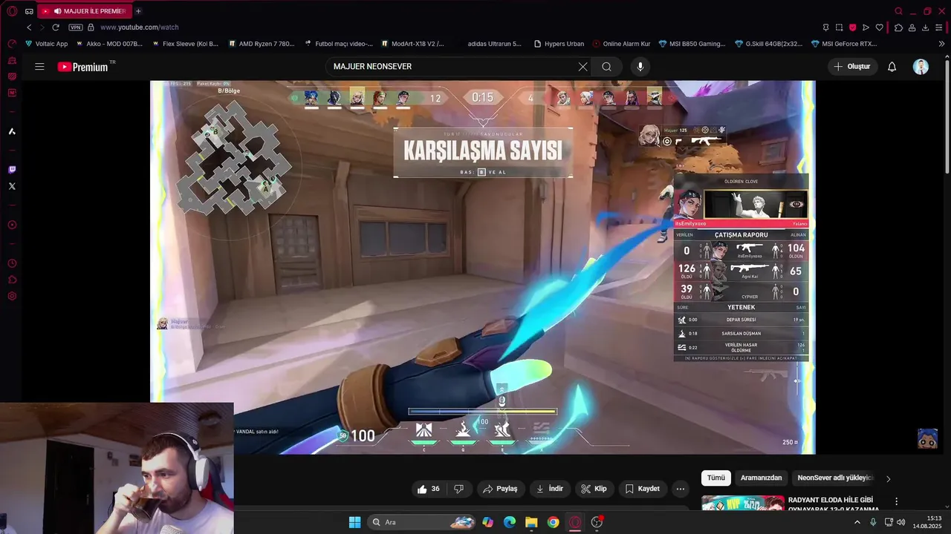Open Windows Start menu

pos(354,522)
